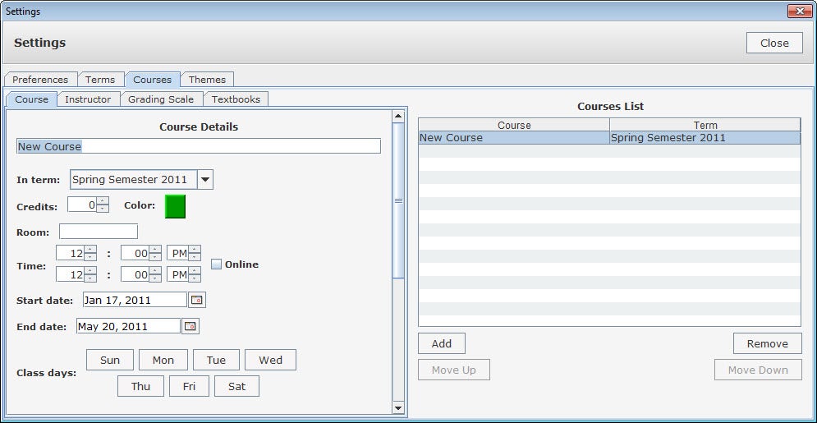Toggle the Fri class day button
The image size is (817, 423).
(x=189, y=386)
